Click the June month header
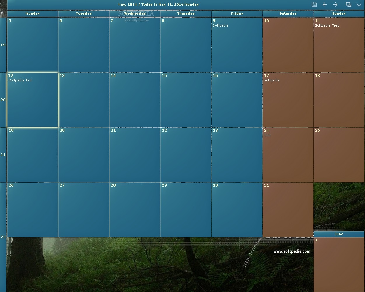 (339, 234)
